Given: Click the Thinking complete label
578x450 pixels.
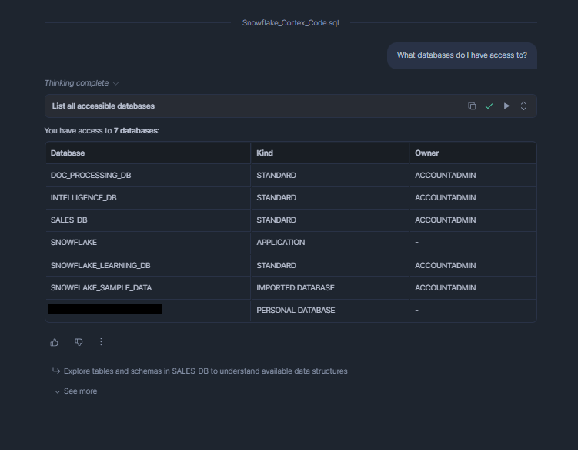Looking at the screenshot, I should click(x=76, y=83).
